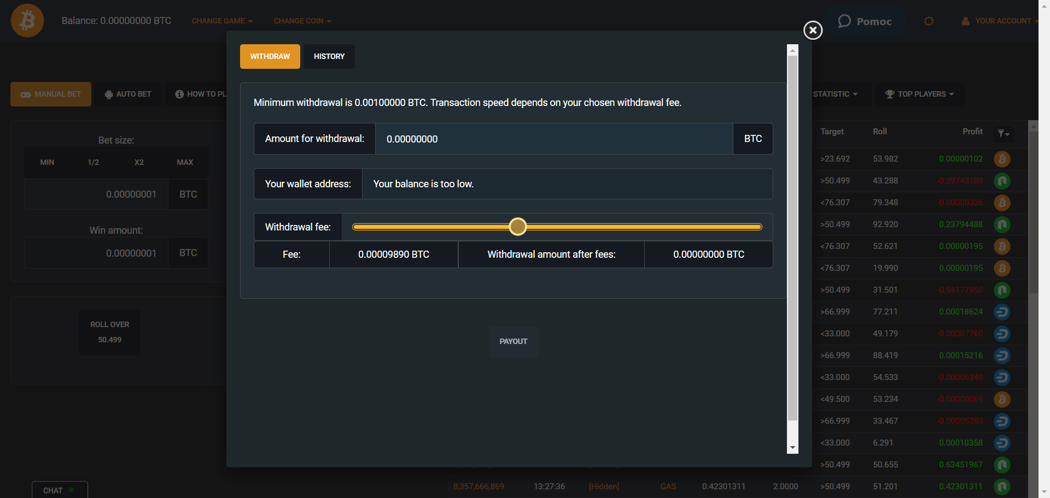Click the Bitcoin icon in the 53.234 row
1050x498 pixels.
pyautogui.click(x=1002, y=399)
